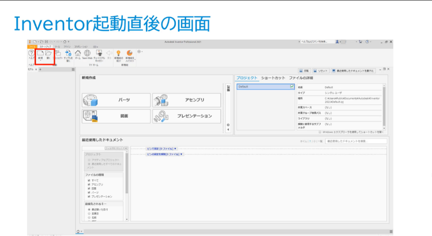Toggle the アセンブリ file type checkbox

[89, 185]
